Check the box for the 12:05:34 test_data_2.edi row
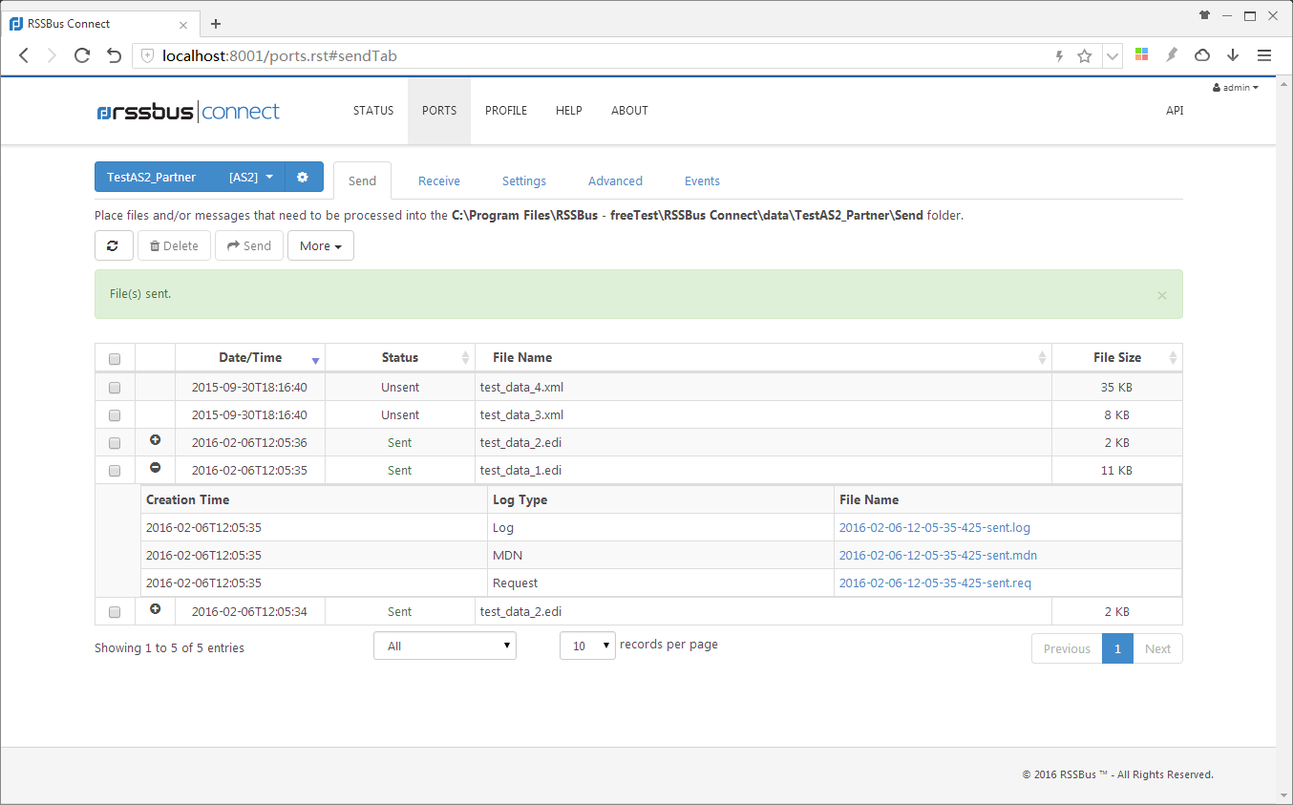 coord(115,612)
